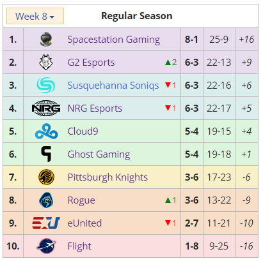Click the G2 Esports samurai logo
263x261 pixels.
pyautogui.click(x=46, y=62)
